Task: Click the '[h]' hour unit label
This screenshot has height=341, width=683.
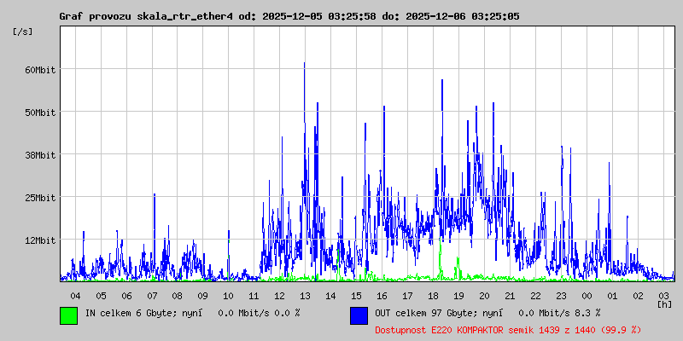Action: [x=664, y=304]
